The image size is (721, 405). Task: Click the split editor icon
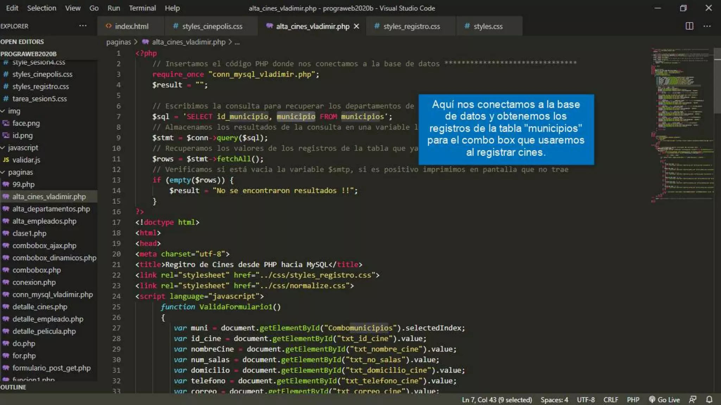pyautogui.click(x=689, y=26)
